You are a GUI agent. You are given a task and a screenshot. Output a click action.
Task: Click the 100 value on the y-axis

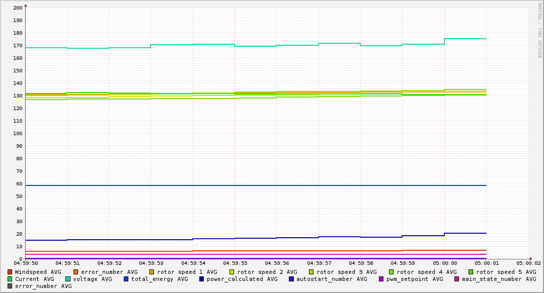(x=17, y=134)
